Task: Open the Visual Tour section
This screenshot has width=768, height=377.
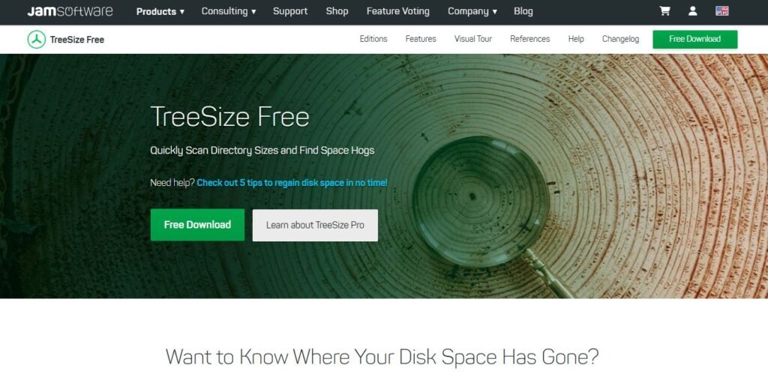Action: point(473,39)
